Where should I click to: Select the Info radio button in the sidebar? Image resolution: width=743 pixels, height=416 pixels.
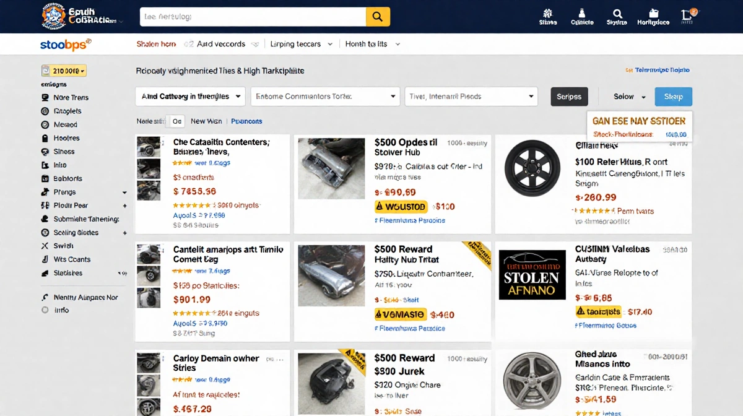[44, 310]
